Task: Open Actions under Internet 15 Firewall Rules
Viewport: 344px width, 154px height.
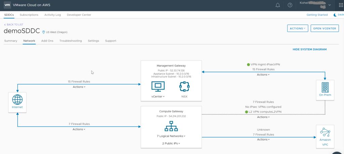Action: pos(79,87)
